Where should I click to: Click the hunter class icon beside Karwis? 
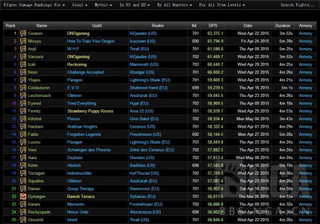pos(23,204)
